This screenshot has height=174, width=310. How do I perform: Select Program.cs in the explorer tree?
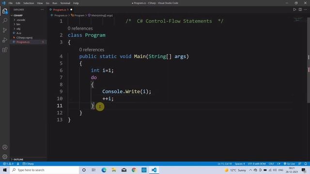23,42
